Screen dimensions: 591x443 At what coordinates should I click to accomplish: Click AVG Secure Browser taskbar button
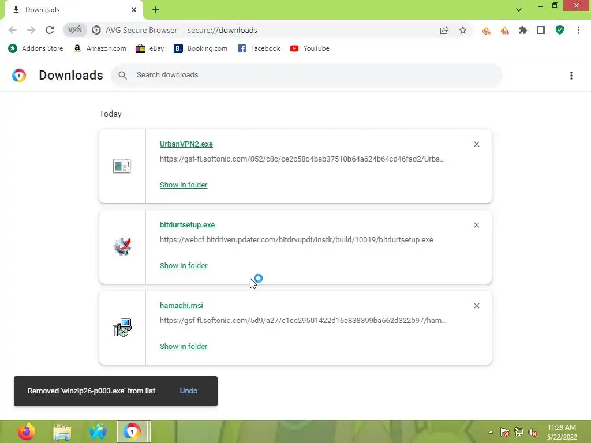133,431
